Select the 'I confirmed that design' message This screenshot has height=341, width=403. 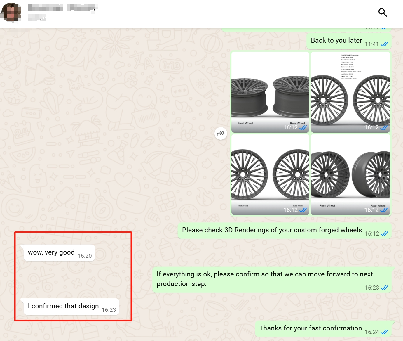(71, 307)
